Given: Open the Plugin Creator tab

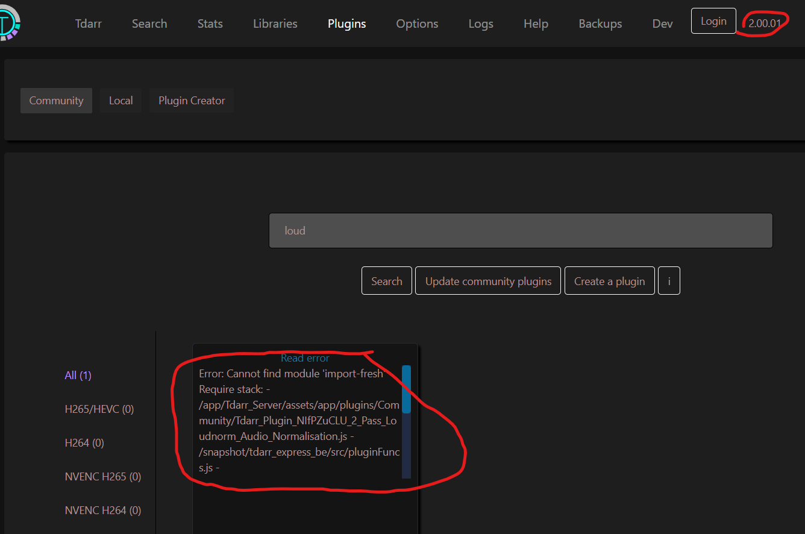Looking at the screenshot, I should pyautogui.click(x=191, y=100).
